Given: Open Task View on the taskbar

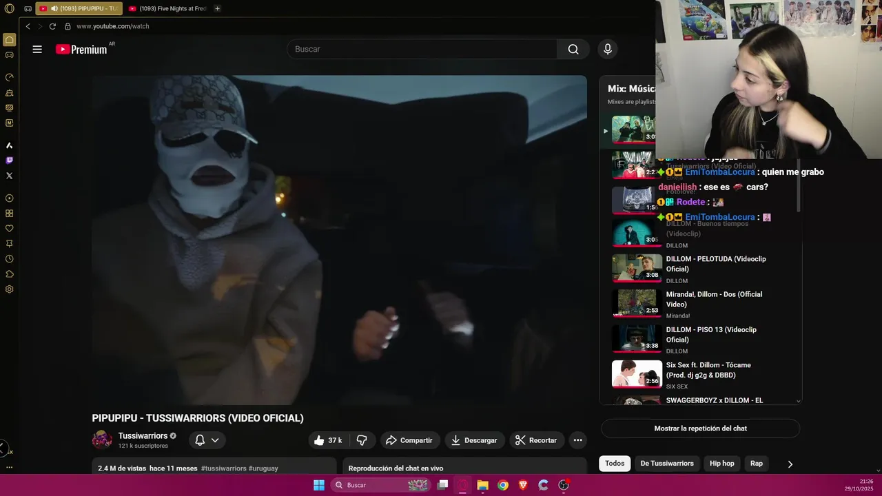Looking at the screenshot, I should click(443, 485).
